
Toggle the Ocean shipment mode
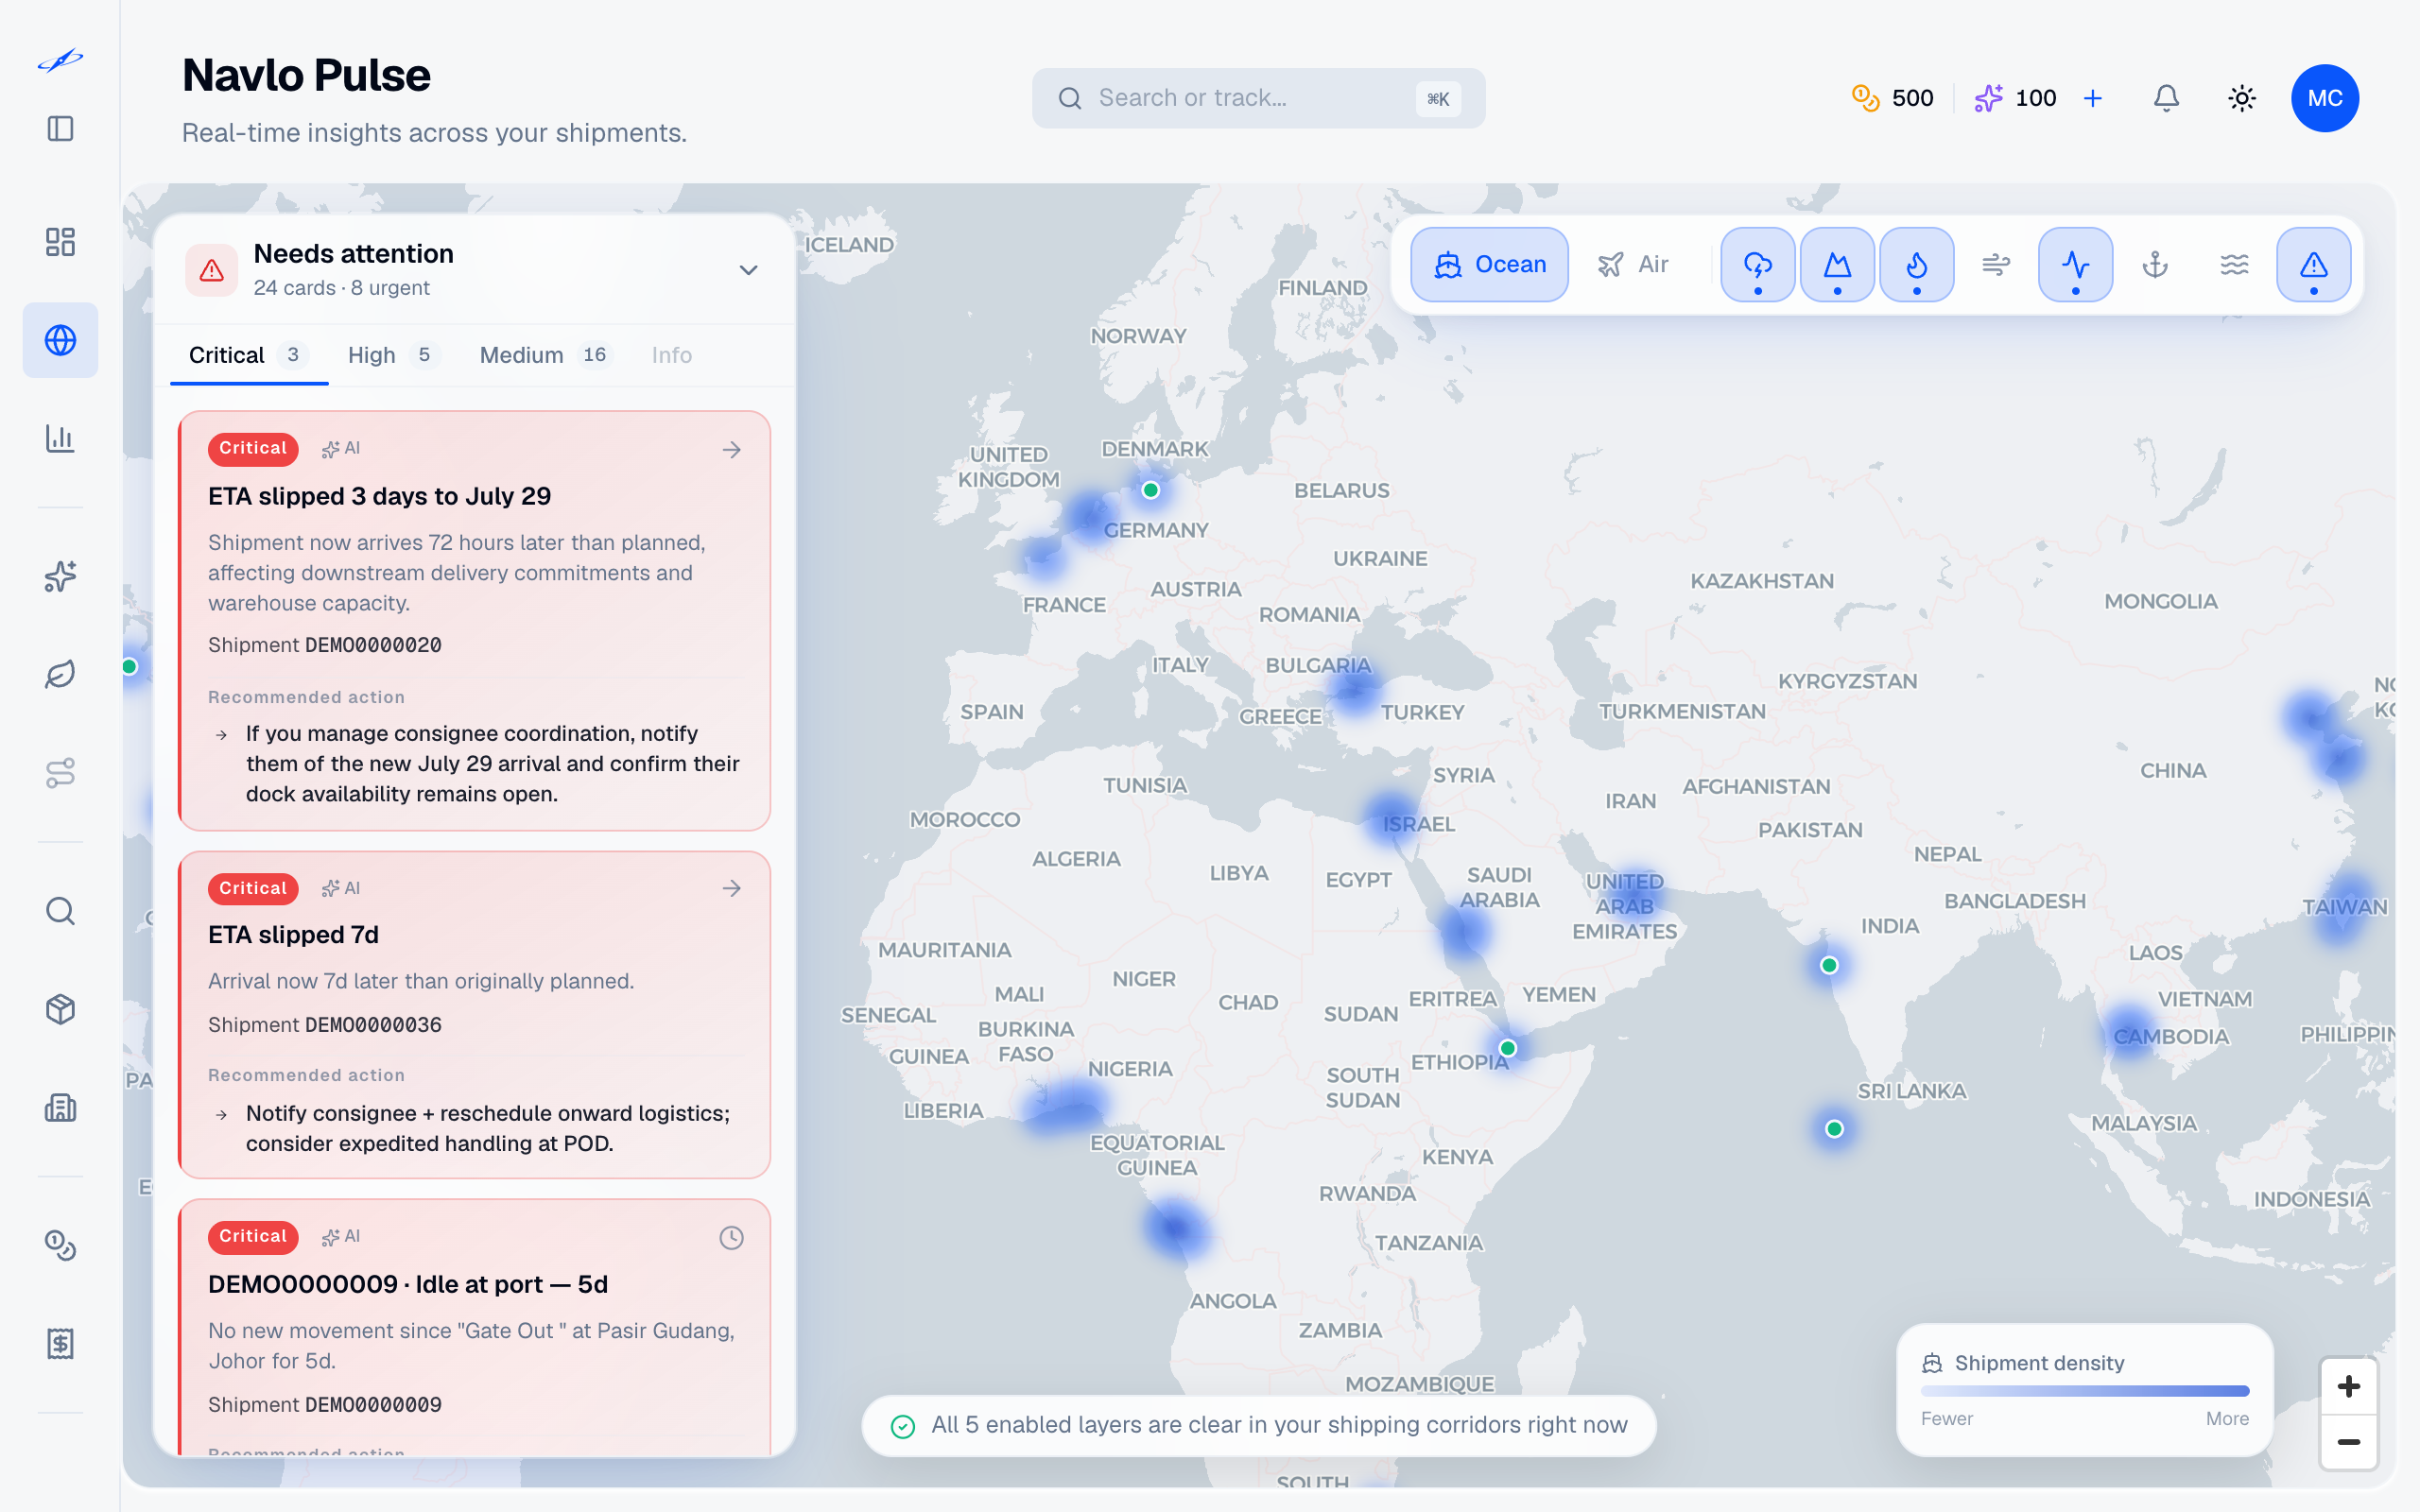[1490, 265]
